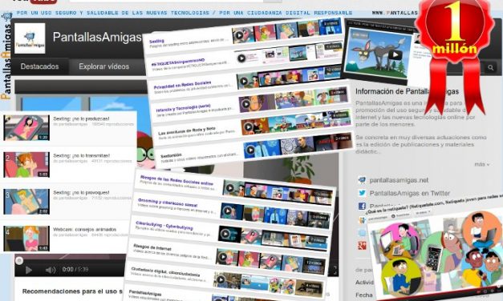Play all in Riesgos de Internet row
This screenshot has height=301, width=503.
point(223,257)
